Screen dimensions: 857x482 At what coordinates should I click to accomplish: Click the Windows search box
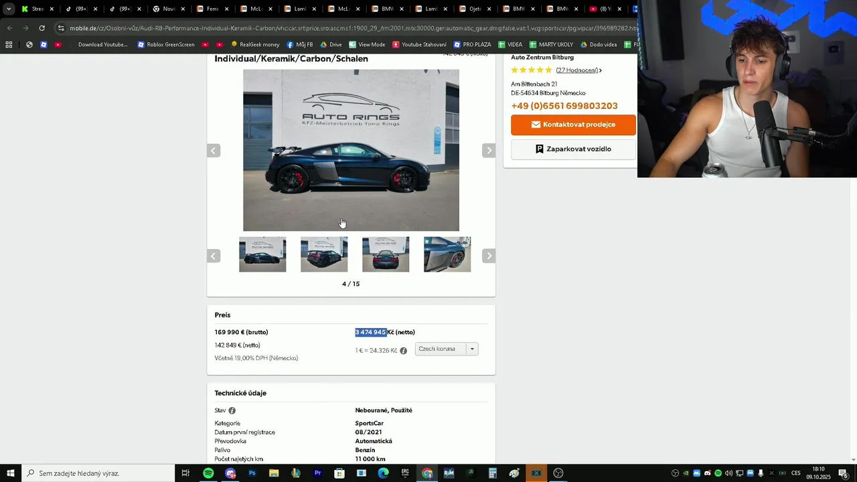pos(97,473)
